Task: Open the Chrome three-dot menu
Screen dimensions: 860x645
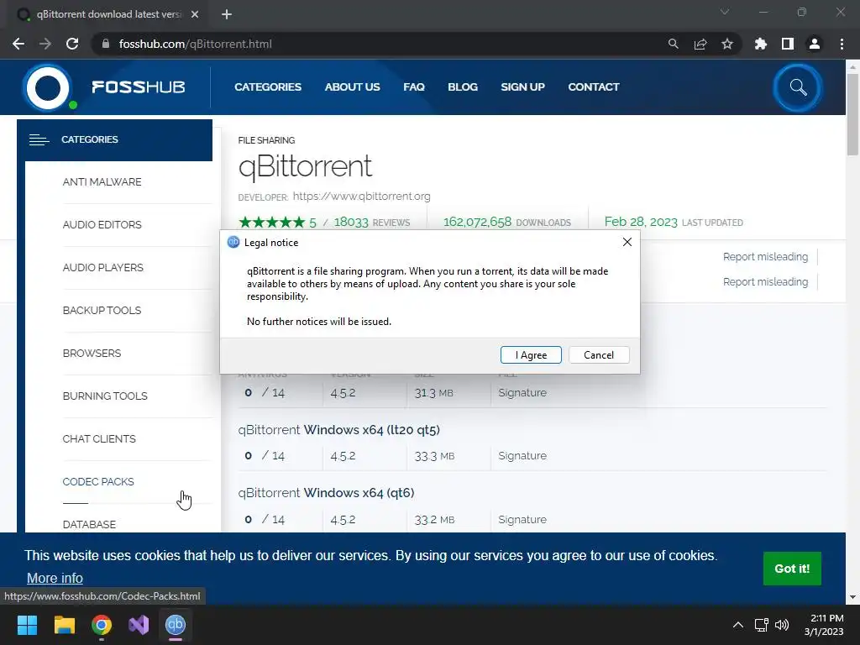Action: pos(842,44)
